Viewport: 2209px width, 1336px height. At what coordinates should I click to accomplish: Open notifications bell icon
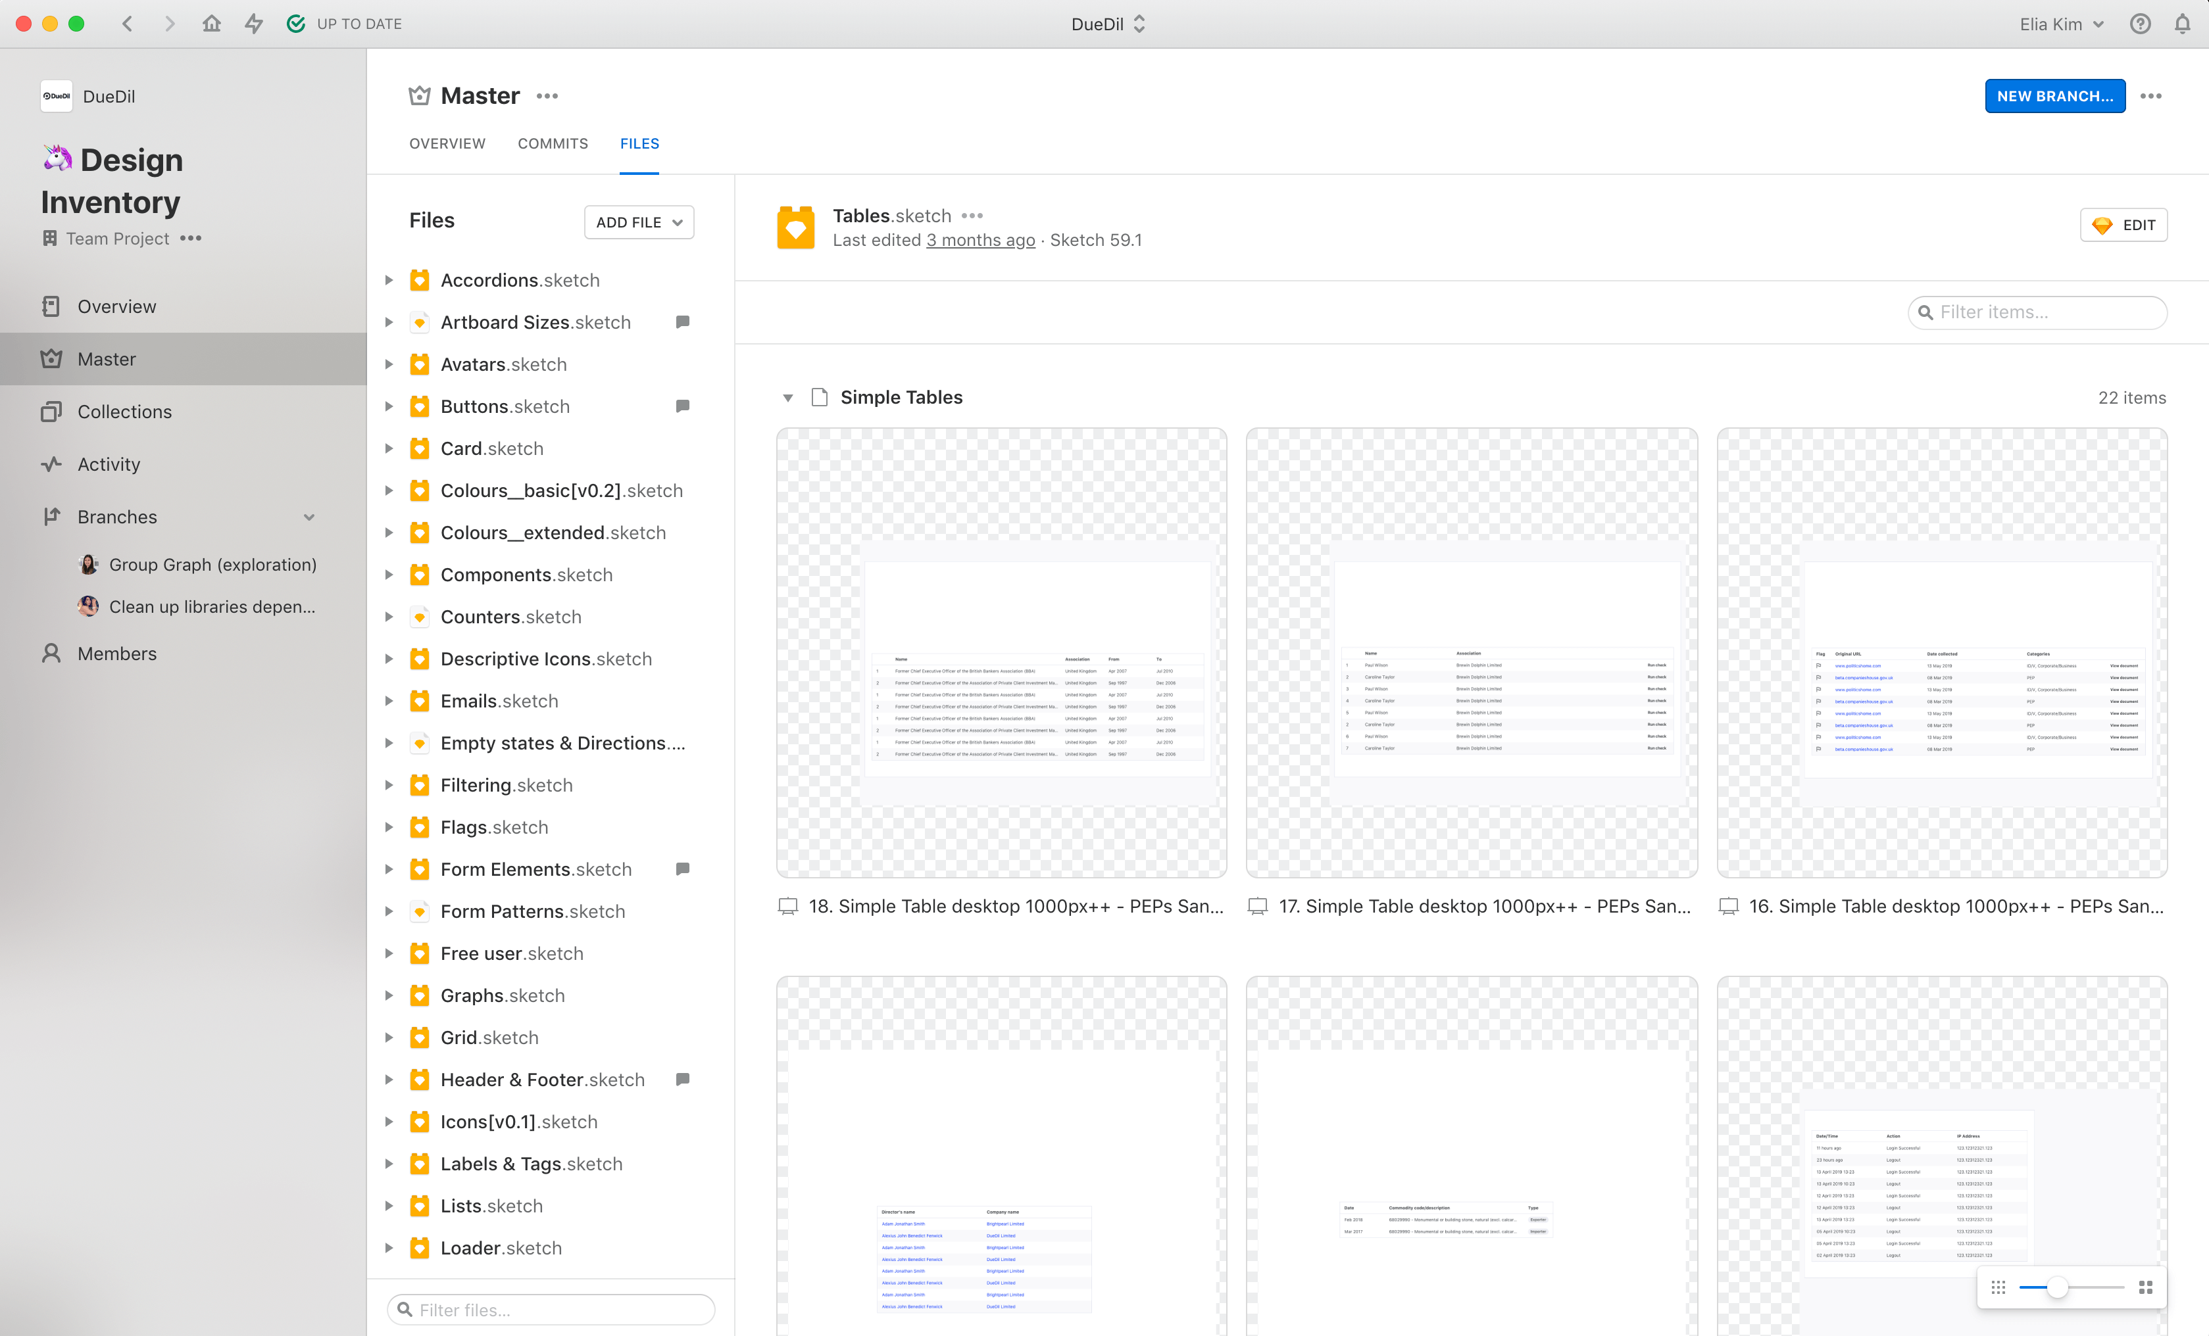coord(2182,23)
